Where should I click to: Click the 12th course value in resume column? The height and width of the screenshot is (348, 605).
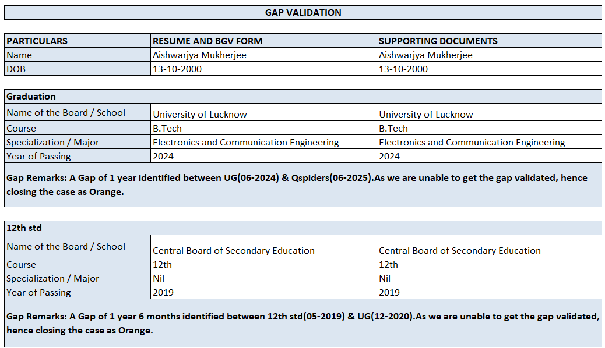point(162,264)
